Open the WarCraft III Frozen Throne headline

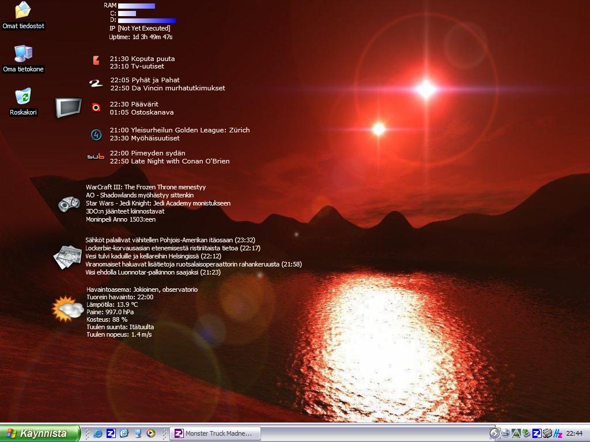(x=146, y=187)
